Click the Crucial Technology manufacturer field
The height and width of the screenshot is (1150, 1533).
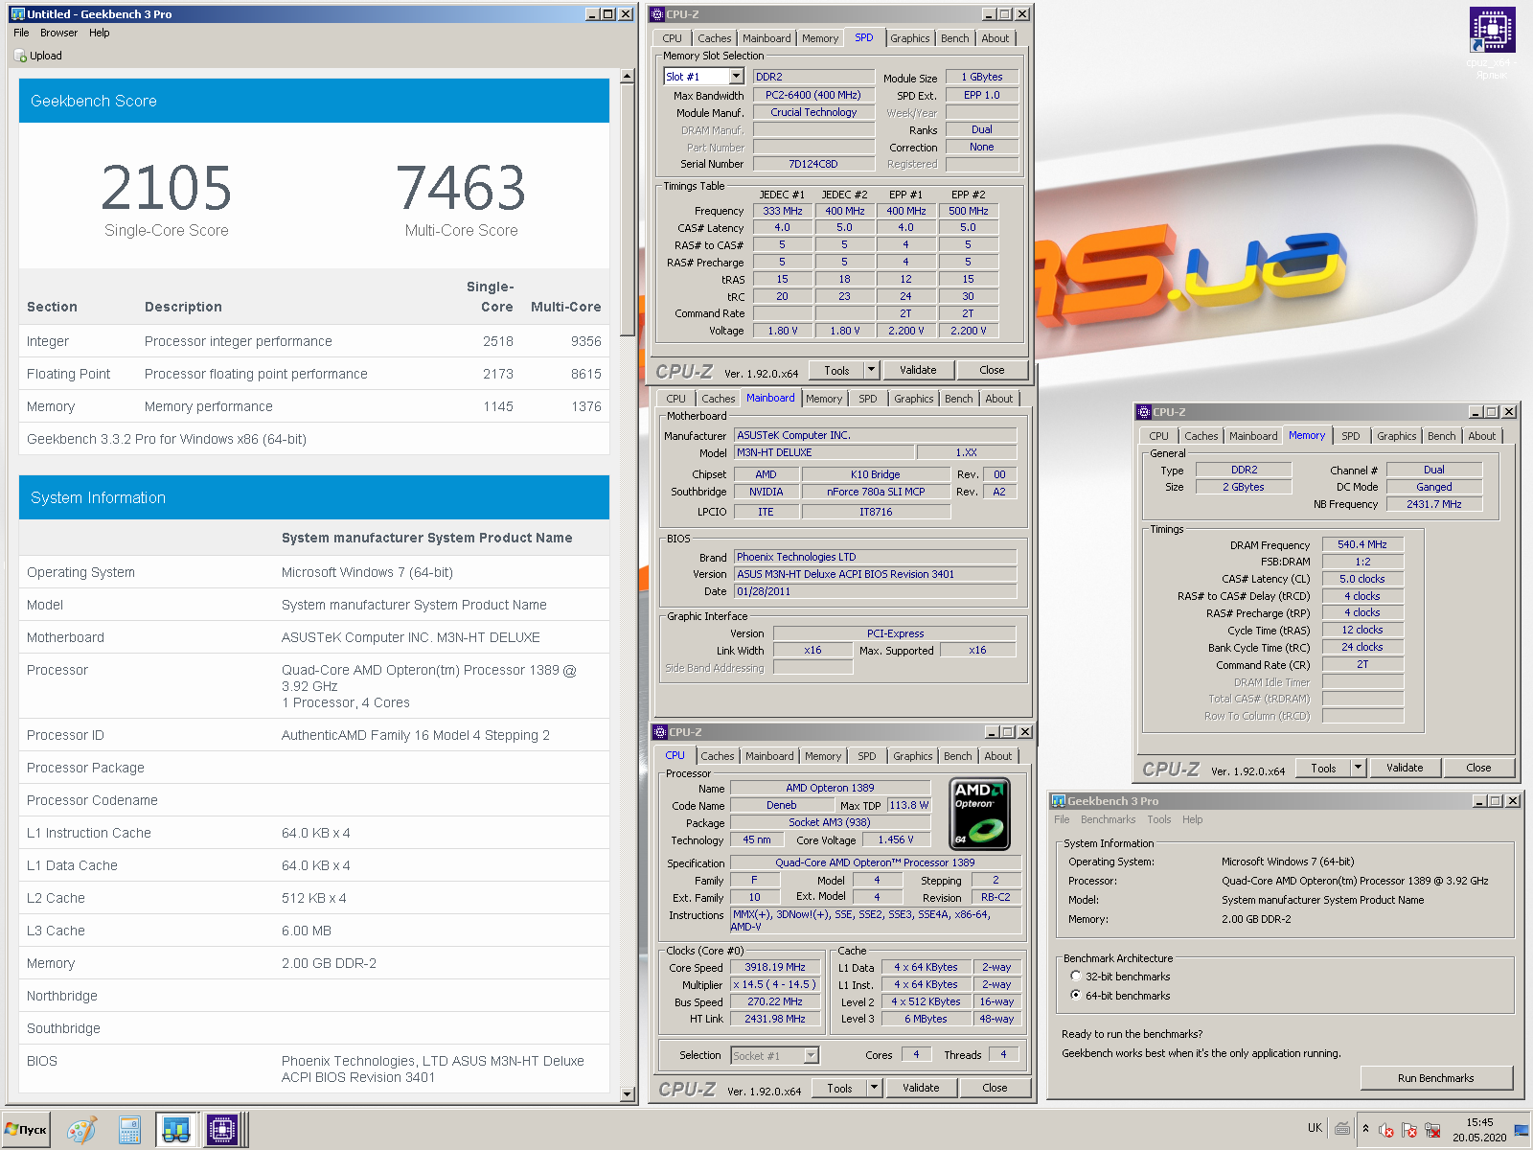coord(813,112)
